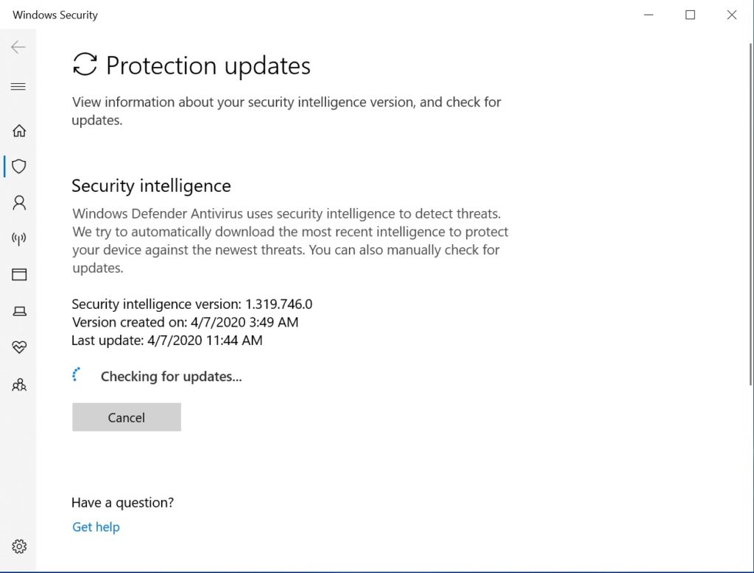Navigate back using the back arrow
754x573 pixels.
pos(18,46)
